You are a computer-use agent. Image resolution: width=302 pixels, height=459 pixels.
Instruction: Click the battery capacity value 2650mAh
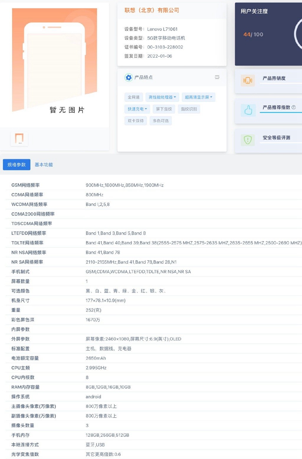96,358
